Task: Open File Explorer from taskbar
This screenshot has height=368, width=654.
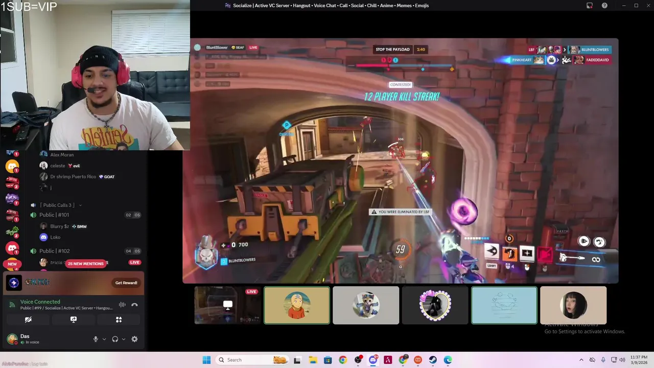Action: pyautogui.click(x=313, y=360)
